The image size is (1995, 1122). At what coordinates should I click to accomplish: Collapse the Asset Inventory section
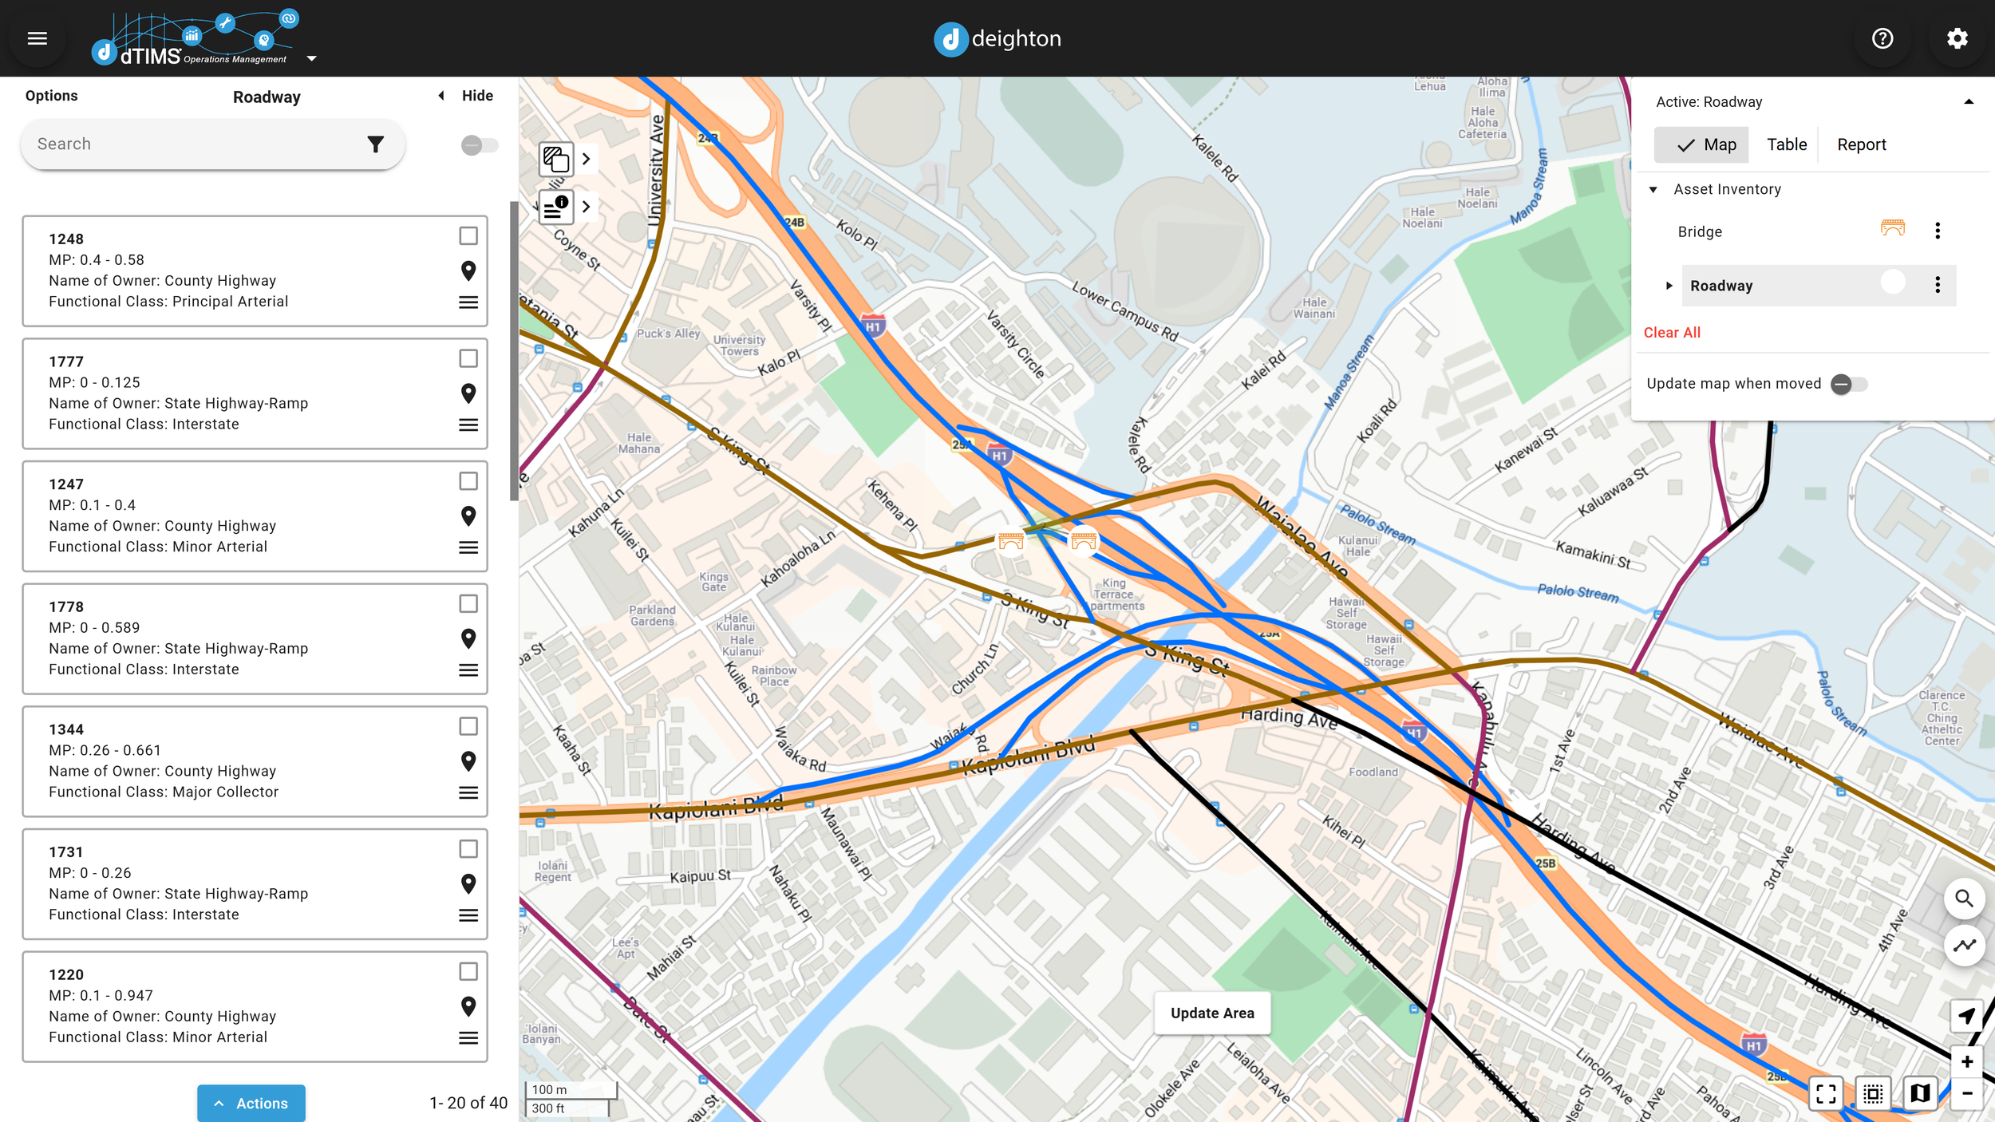pos(1654,190)
